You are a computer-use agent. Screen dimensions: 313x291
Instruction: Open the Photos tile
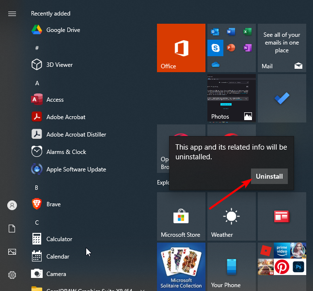(231, 98)
